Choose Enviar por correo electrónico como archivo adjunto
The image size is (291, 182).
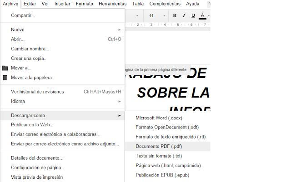tap(63, 144)
